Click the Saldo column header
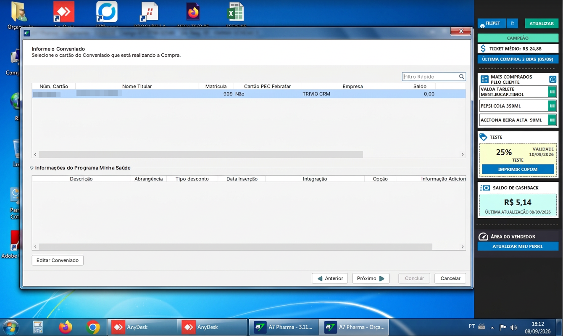 420,86
